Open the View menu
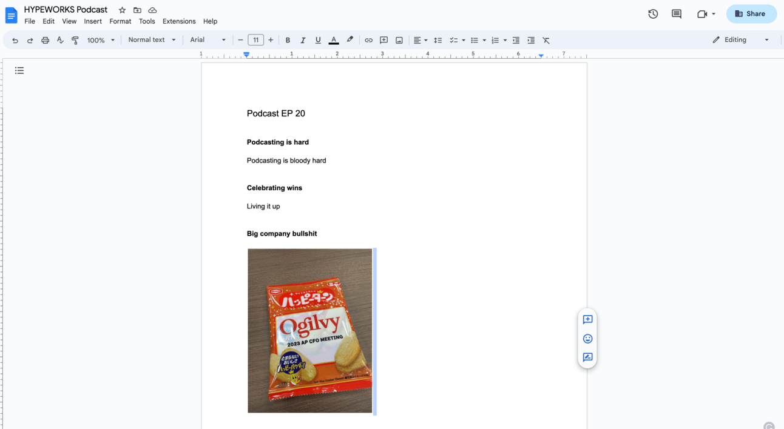This screenshot has width=784, height=429. [x=69, y=21]
